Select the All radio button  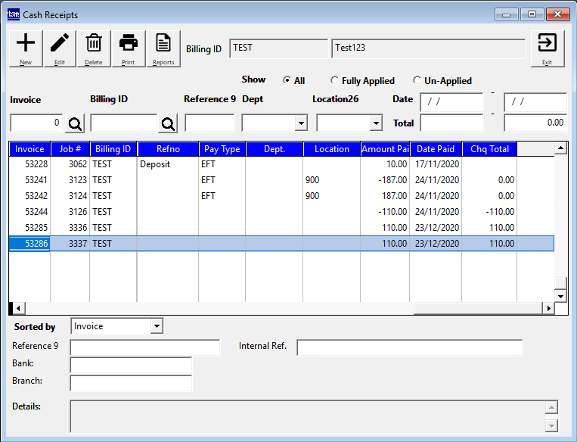click(x=287, y=80)
